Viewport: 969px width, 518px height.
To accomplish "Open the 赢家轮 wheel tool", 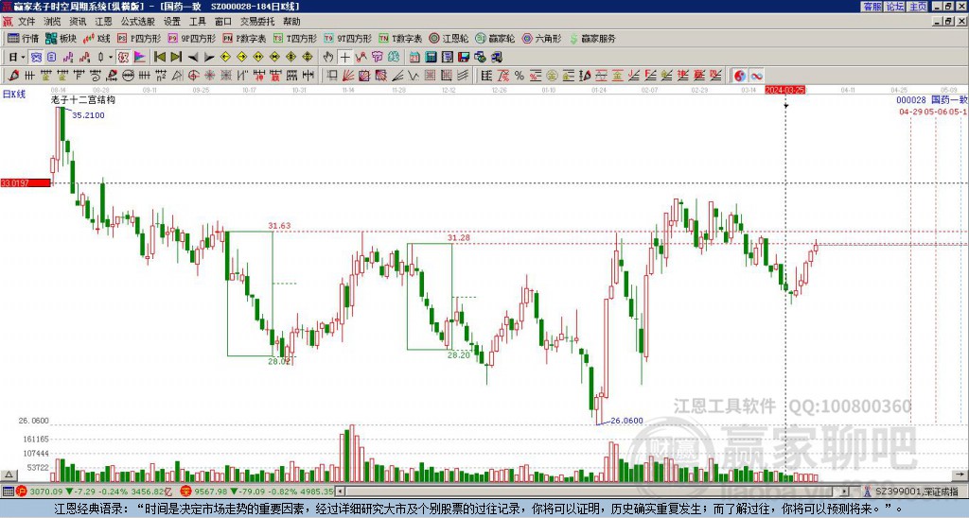I will coord(495,38).
